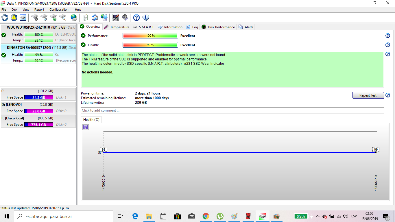Open the Windows Start menu
The height and width of the screenshot is (222, 395).
[7, 216]
